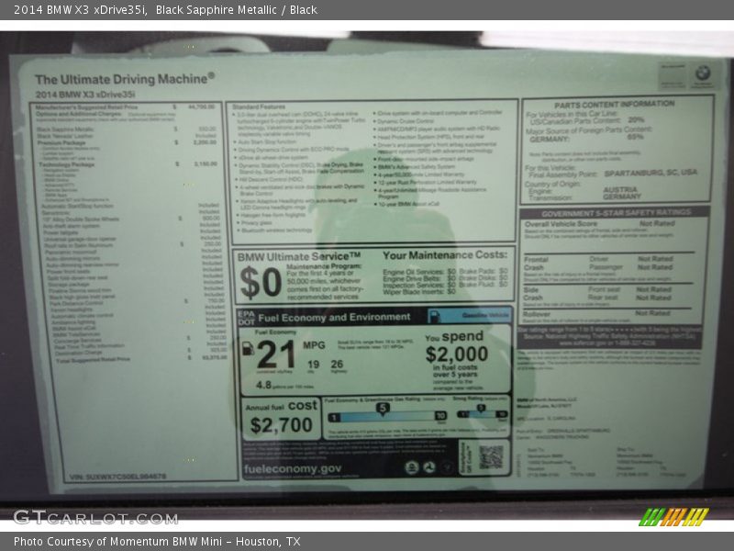Select the Department of Transportation seal near fueleconomy.gov
The width and height of the screenshot is (734, 551).
tap(413, 465)
